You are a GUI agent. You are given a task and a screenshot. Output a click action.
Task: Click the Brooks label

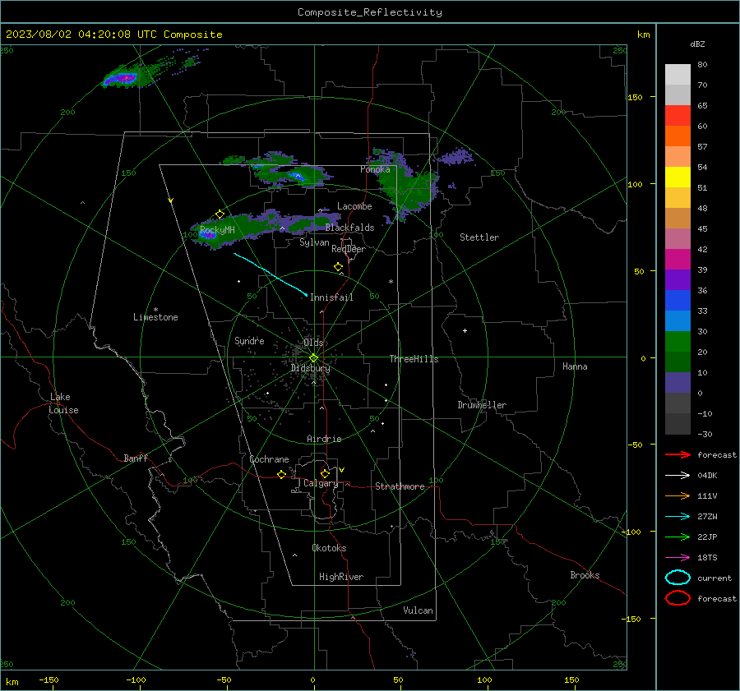tap(585, 575)
